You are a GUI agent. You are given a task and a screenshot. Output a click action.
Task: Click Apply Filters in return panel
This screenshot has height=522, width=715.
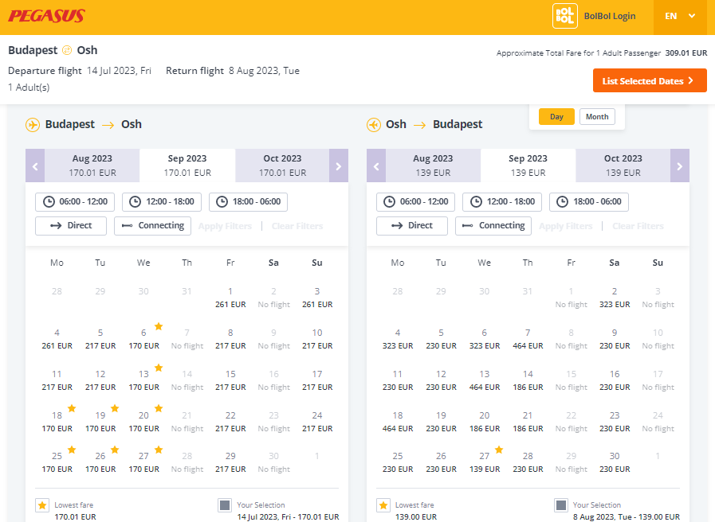click(565, 226)
